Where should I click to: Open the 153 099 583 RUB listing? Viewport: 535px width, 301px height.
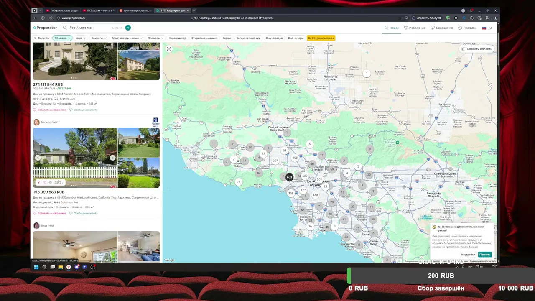click(x=49, y=192)
